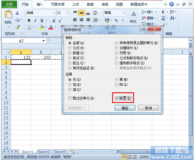Image resolution: width=194 pixels, height=160 pixels.
Task: Apply Underline formatting
Action: point(42,20)
